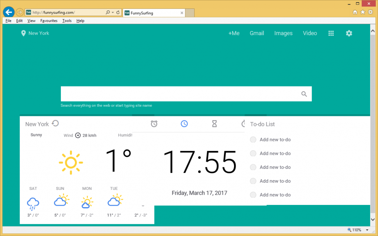Check the third Add new to-do circle
This screenshot has width=378, height=236.
click(253, 167)
